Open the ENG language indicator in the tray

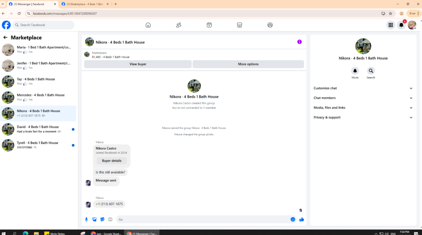pyautogui.click(x=393, y=233)
